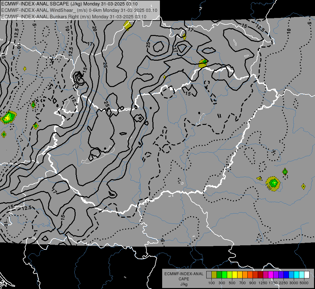Click the SBCAPE (J/kg) legend line

[x=69, y=4]
